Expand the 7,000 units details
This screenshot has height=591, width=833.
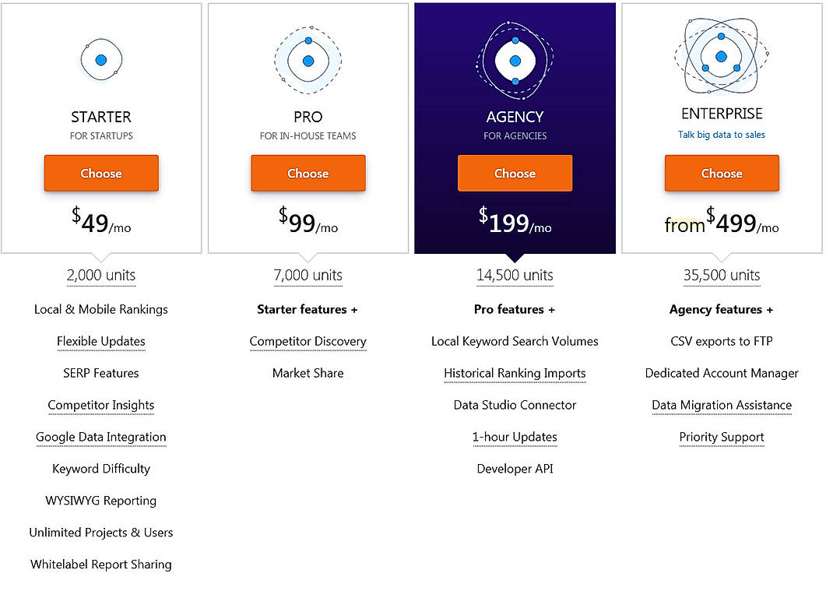(308, 275)
